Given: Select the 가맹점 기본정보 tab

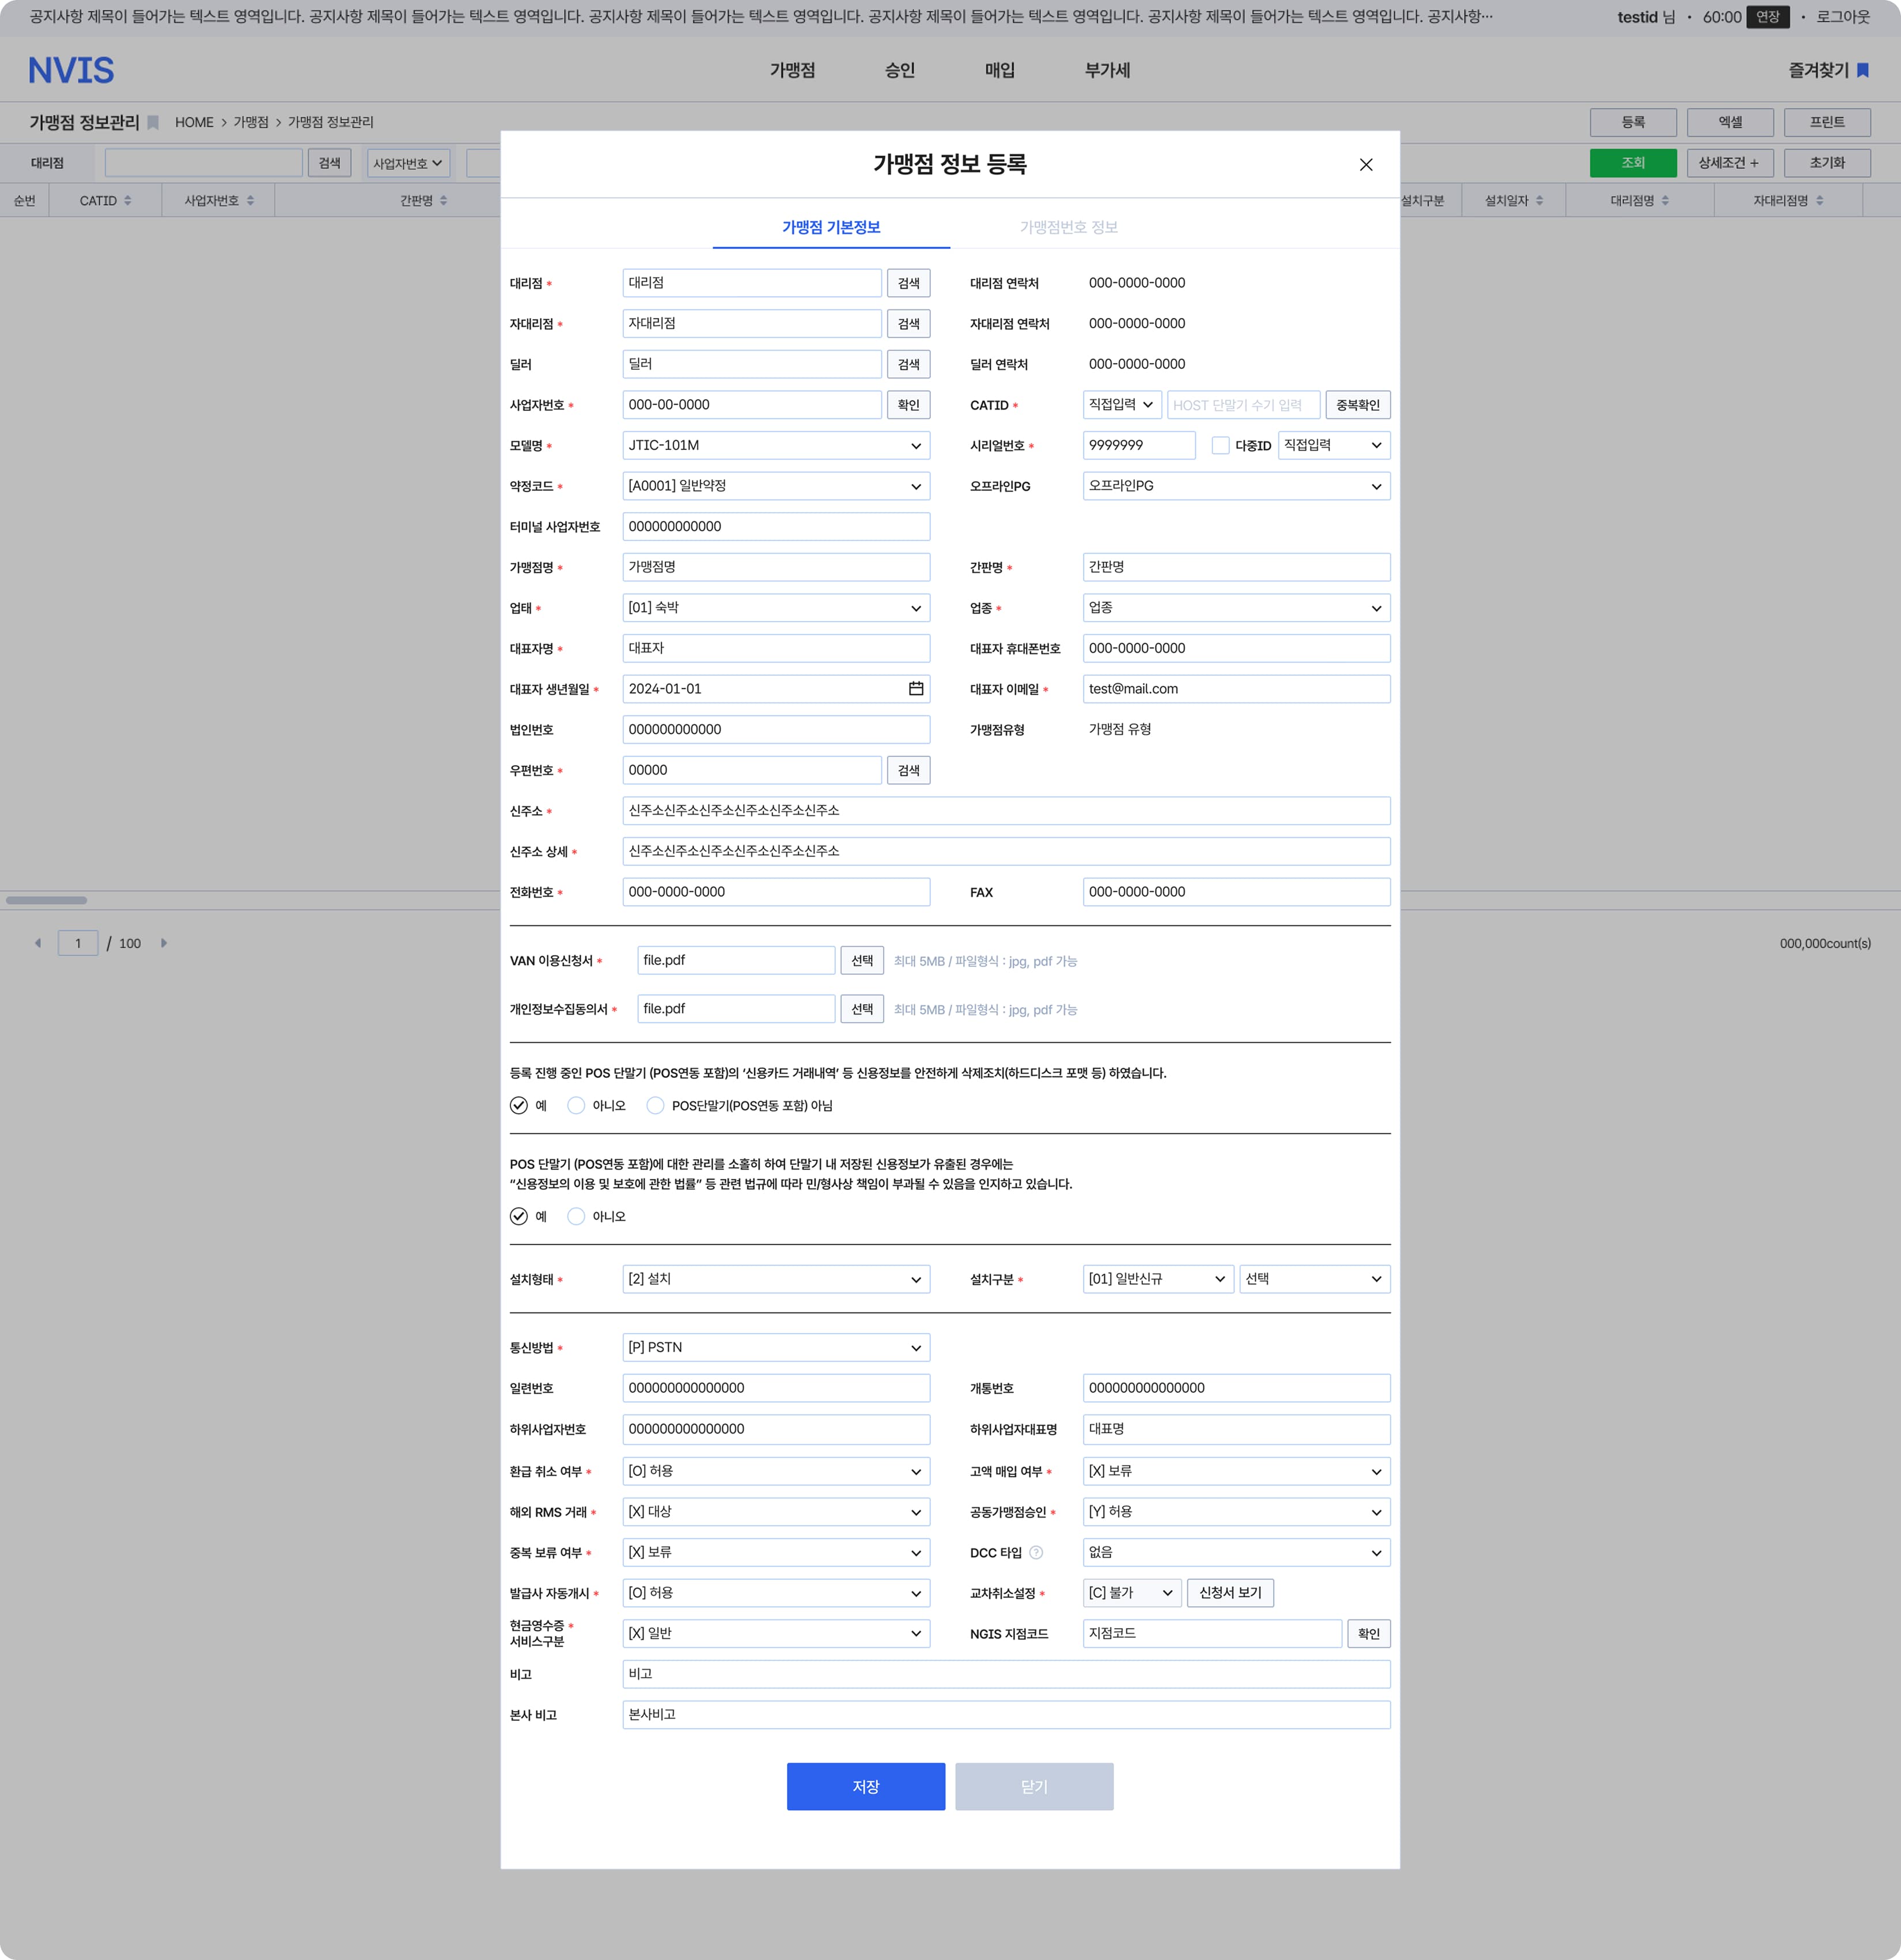Looking at the screenshot, I should point(831,228).
